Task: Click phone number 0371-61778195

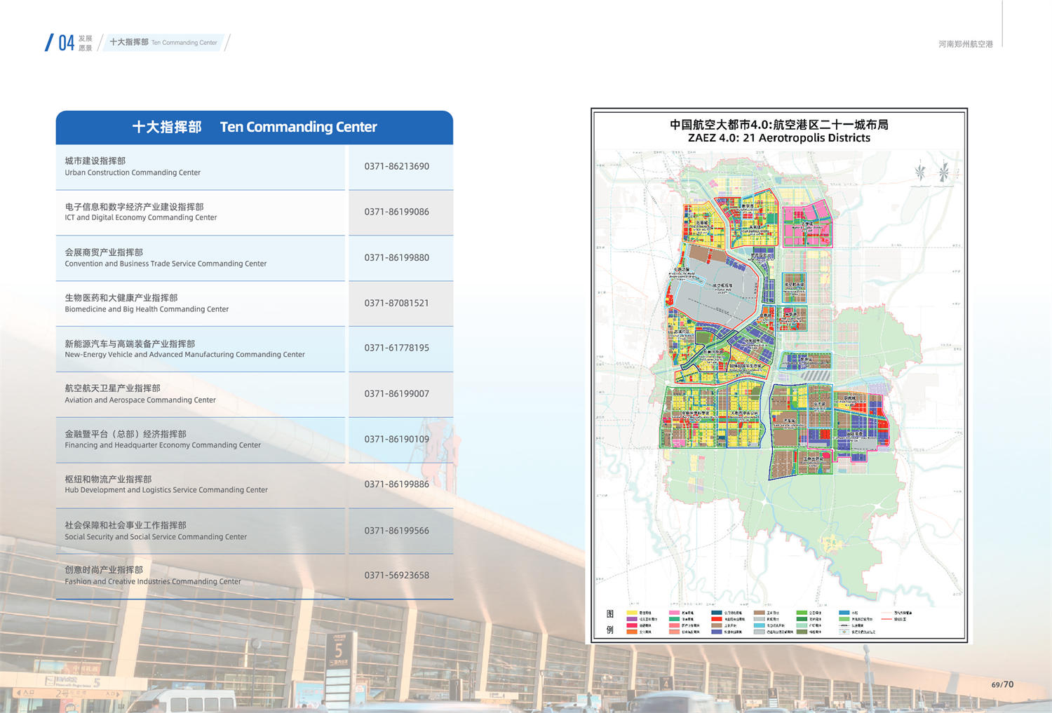Action: (x=396, y=348)
